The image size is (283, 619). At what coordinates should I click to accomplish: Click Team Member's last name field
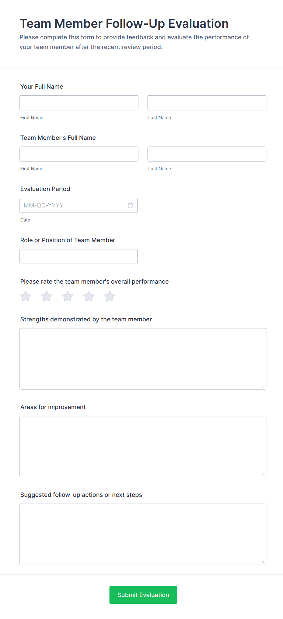pyautogui.click(x=207, y=154)
